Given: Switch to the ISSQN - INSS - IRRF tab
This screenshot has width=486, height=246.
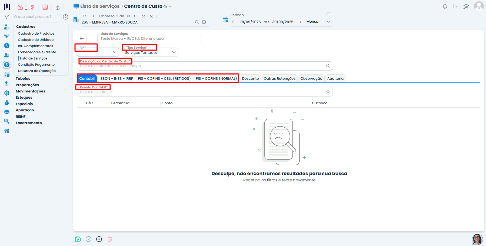Looking at the screenshot, I should pos(116,79).
